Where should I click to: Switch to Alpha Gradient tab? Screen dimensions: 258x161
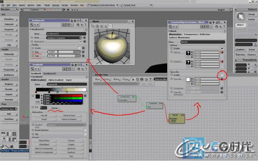(x=56, y=80)
